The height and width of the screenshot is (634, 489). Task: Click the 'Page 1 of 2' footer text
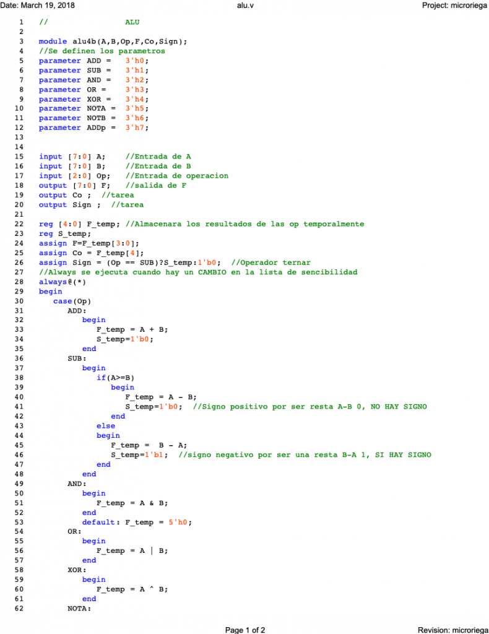(x=245, y=630)
